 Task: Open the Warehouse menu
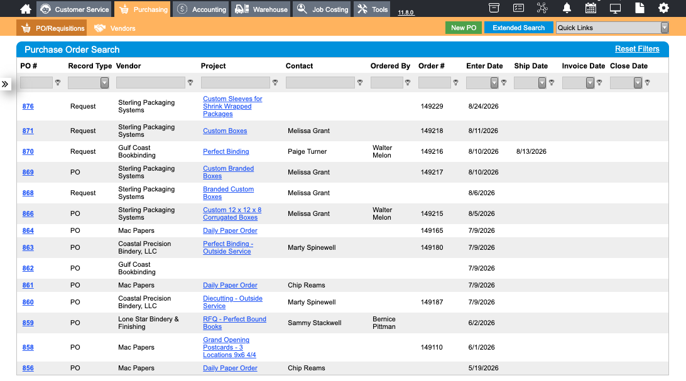(x=261, y=9)
